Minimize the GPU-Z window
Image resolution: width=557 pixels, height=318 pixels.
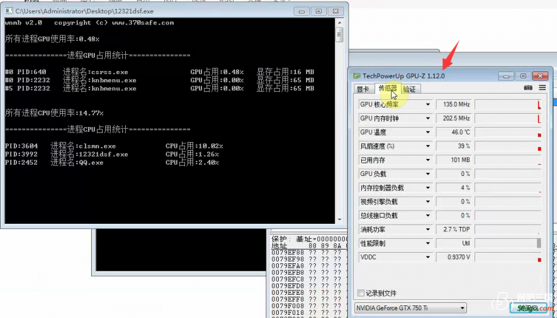506,76
